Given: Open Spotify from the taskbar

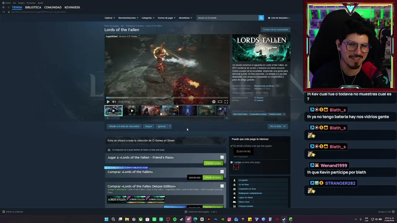Looking at the screenshot, I should pos(175,219).
